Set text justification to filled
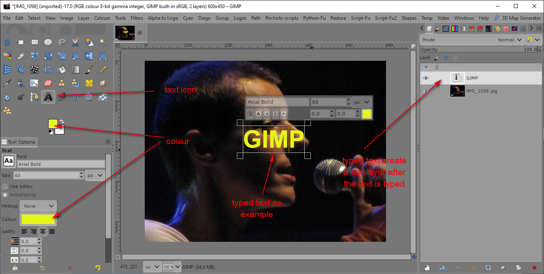The width and height of the screenshot is (544, 274). point(52,231)
